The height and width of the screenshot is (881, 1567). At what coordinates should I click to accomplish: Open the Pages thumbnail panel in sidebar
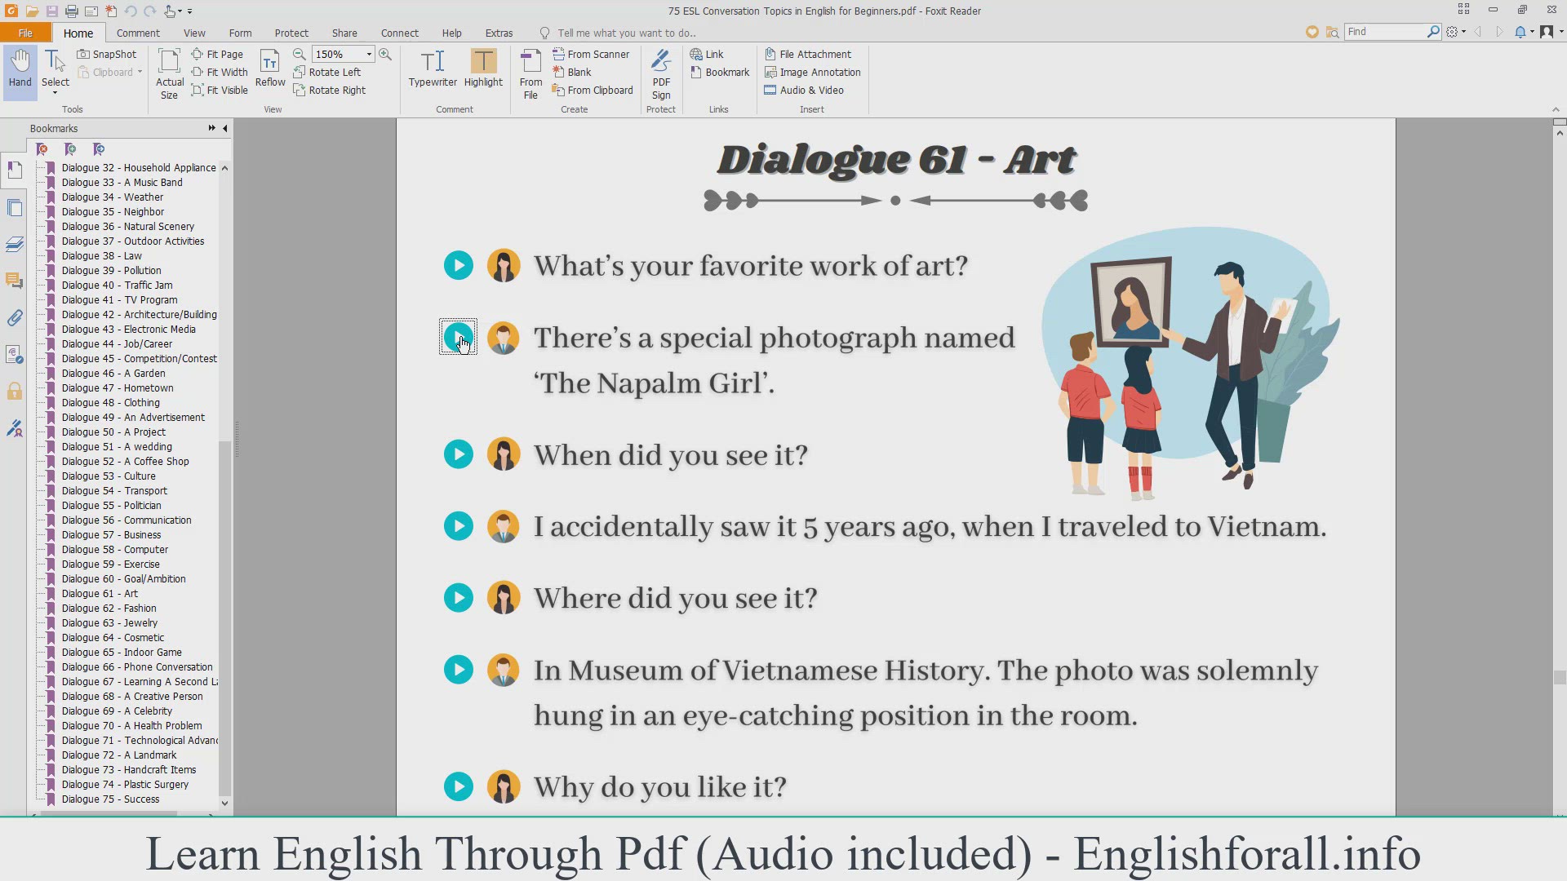pos(15,207)
